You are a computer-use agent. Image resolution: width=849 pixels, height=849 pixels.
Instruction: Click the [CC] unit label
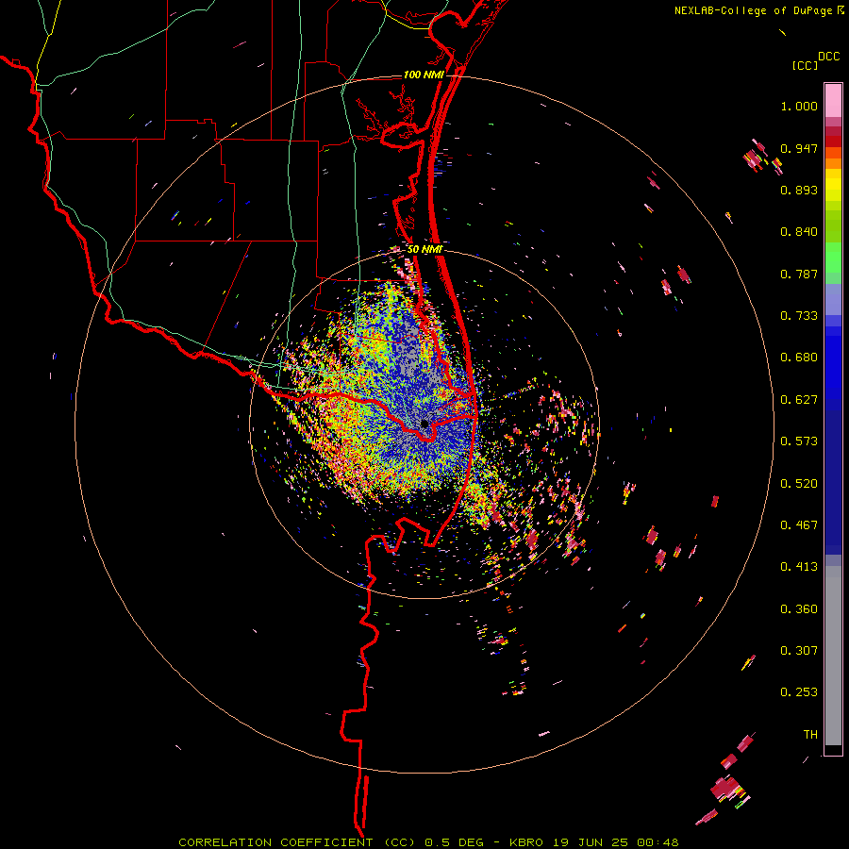(805, 65)
